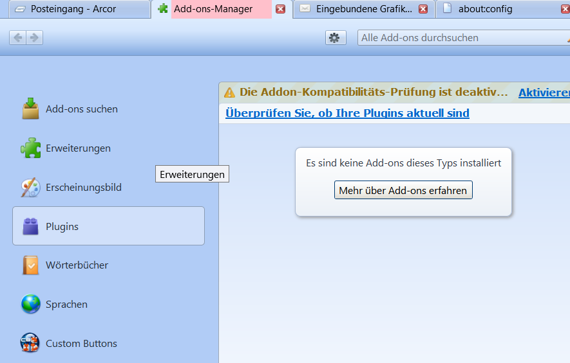
Task: Click the Erscheinungsbild paint palette icon
Action: (30, 187)
